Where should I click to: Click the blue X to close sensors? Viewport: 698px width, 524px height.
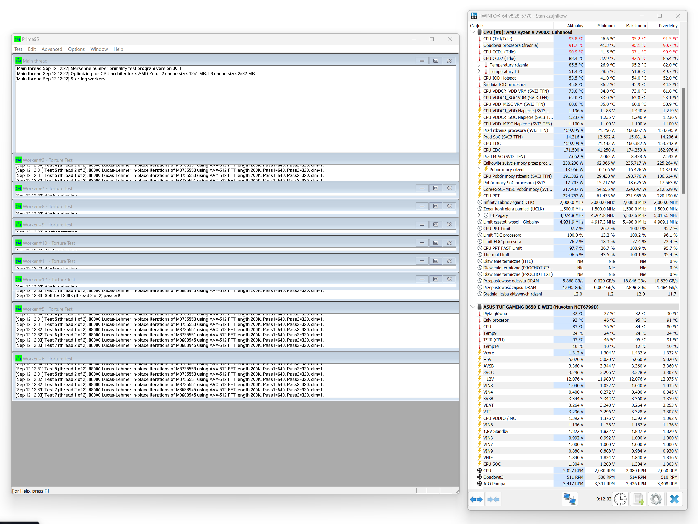[674, 499]
